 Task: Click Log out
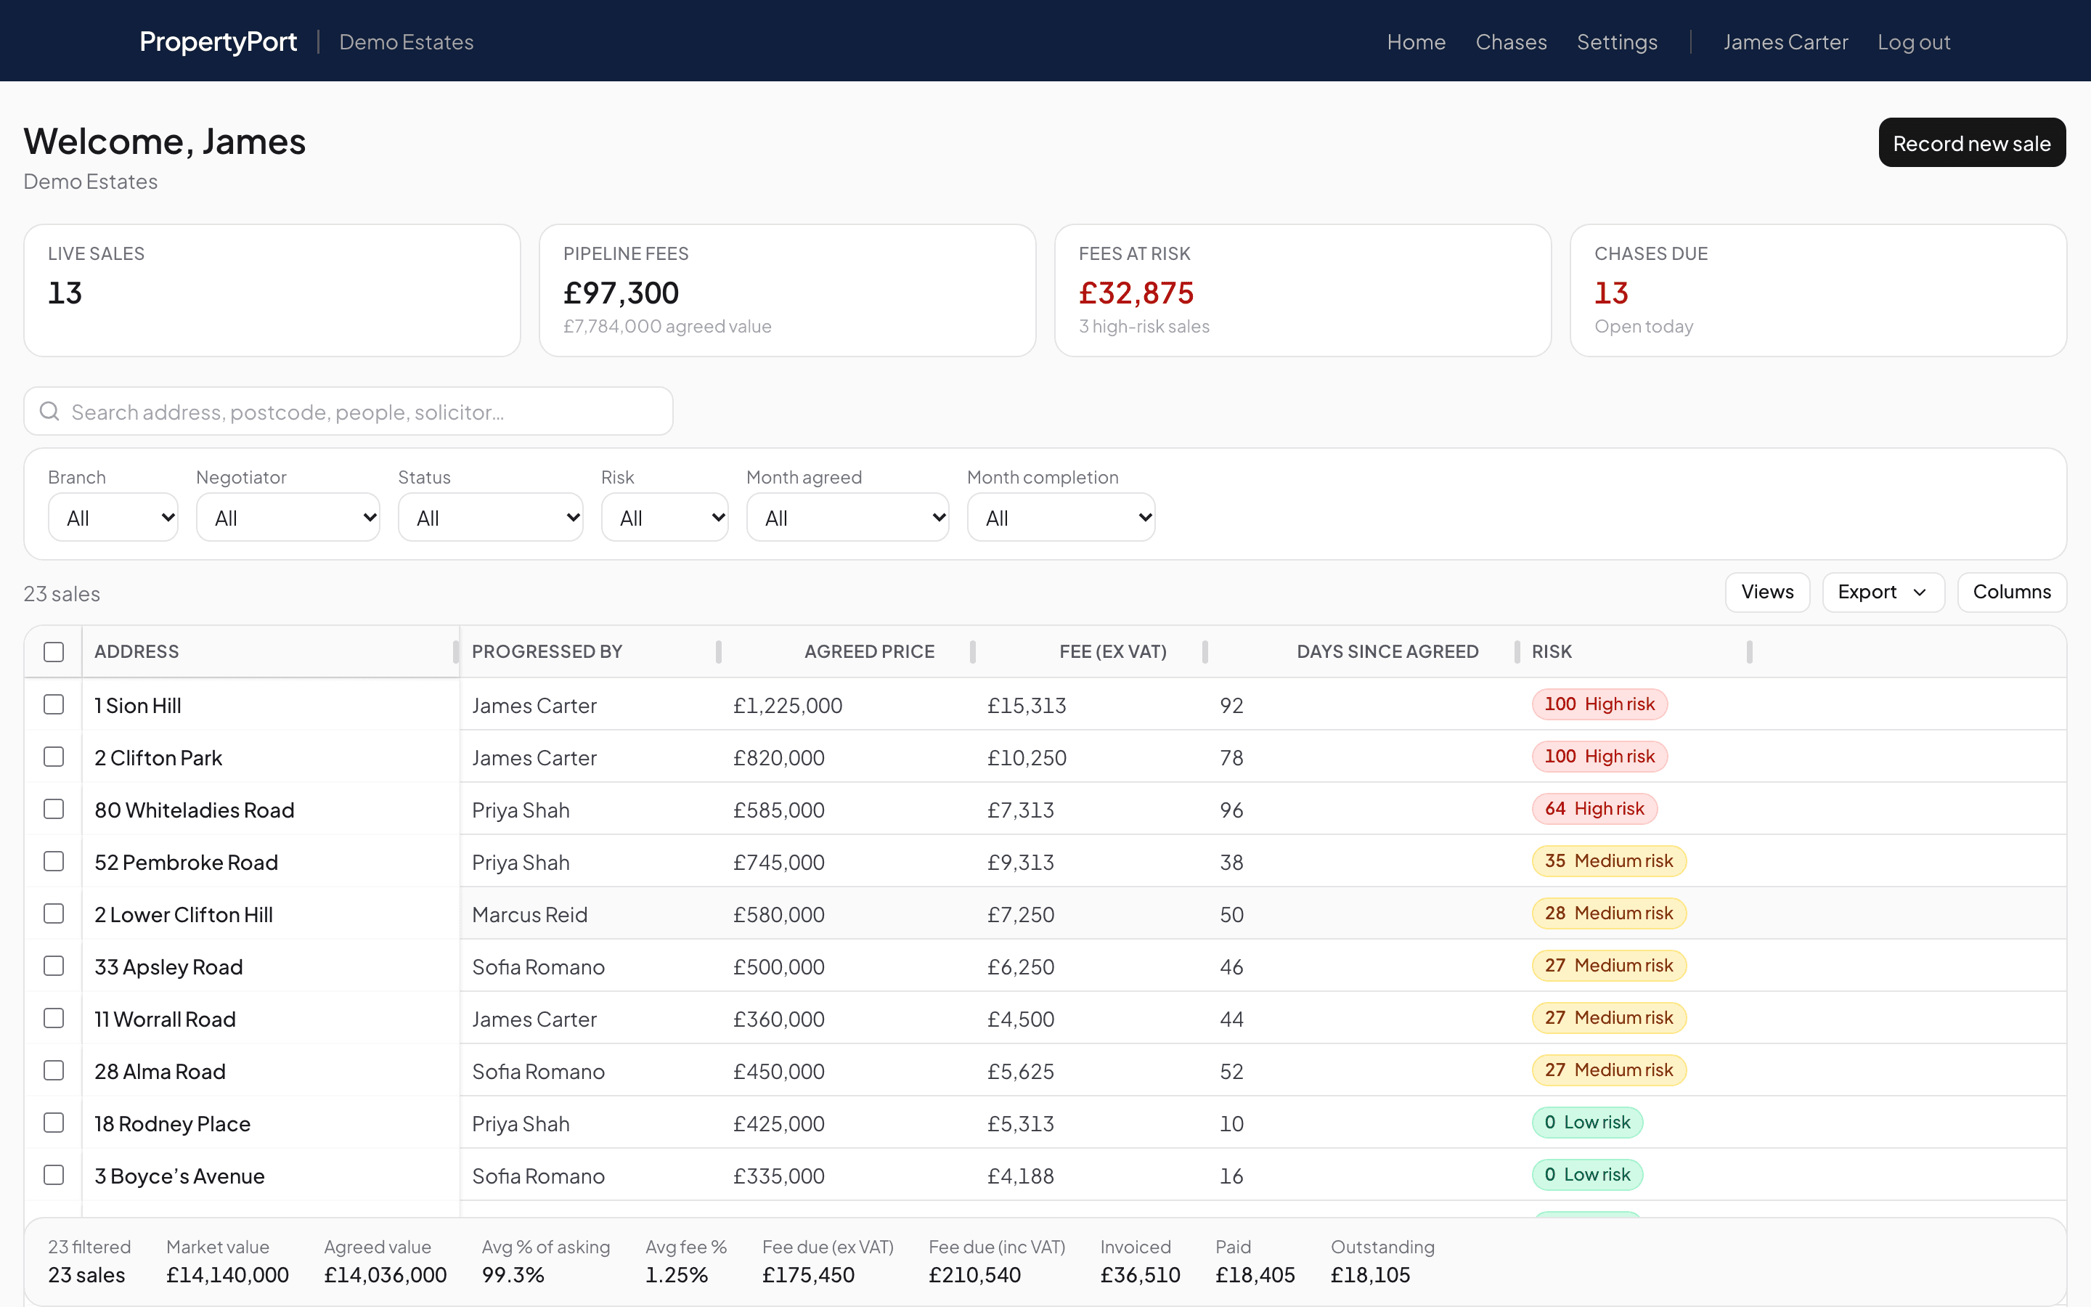[x=1914, y=41]
